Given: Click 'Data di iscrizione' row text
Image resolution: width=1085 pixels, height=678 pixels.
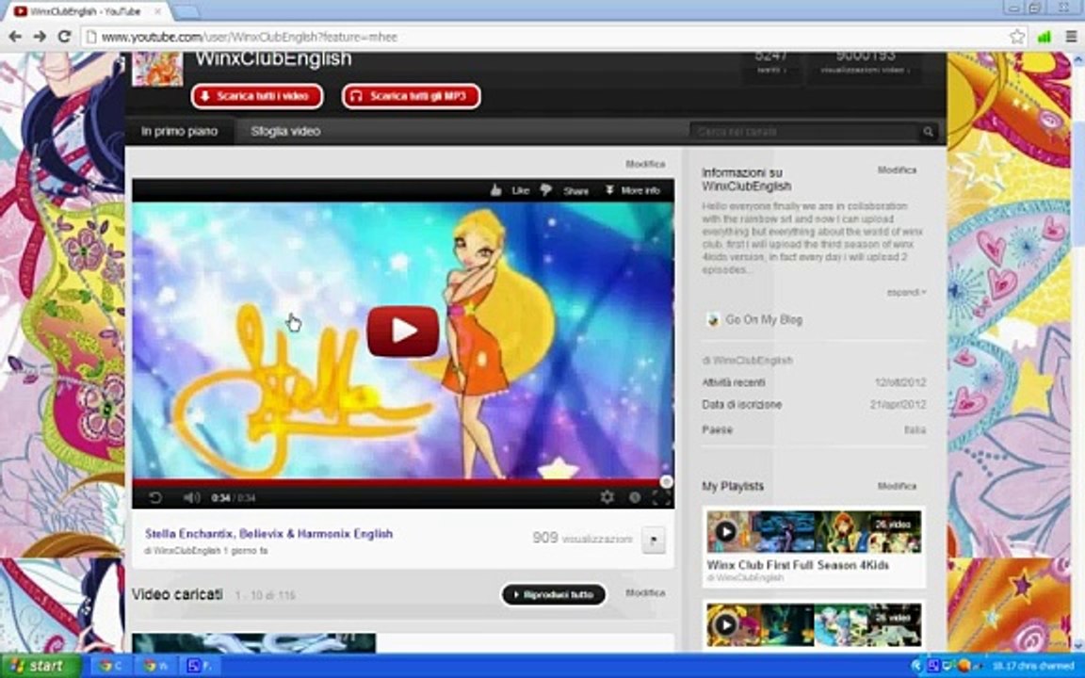Looking at the screenshot, I should [x=741, y=405].
